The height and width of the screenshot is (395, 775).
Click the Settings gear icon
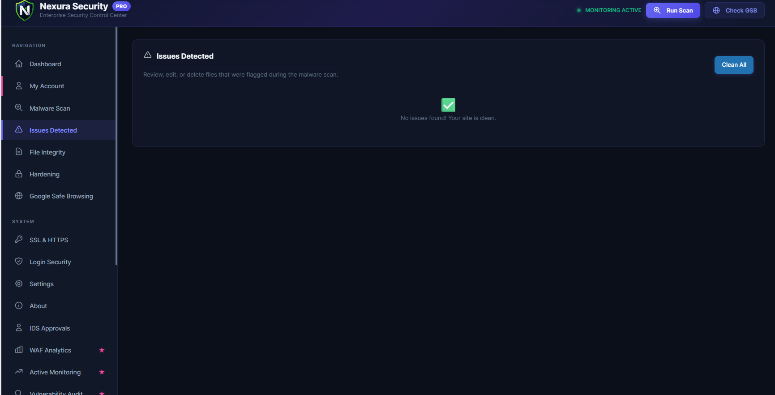19,283
